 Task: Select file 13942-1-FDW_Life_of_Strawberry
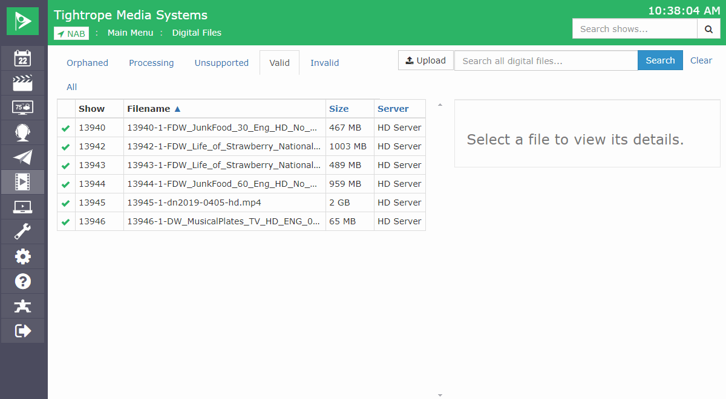tap(224, 146)
